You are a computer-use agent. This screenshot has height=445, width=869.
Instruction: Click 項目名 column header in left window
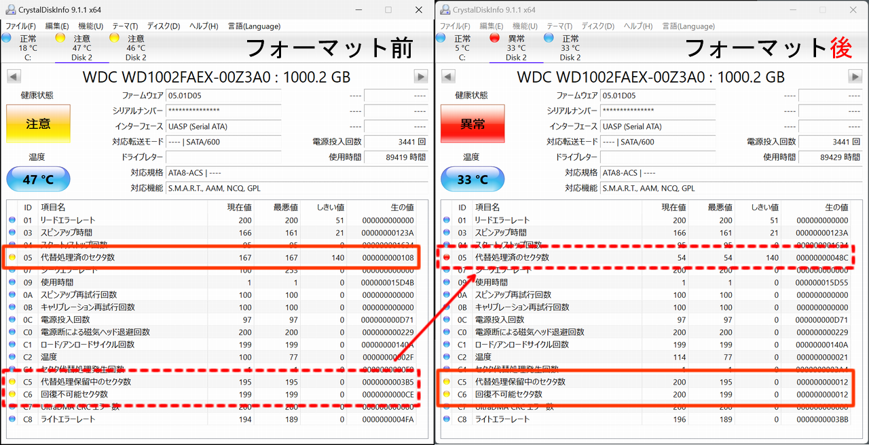coord(53,207)
